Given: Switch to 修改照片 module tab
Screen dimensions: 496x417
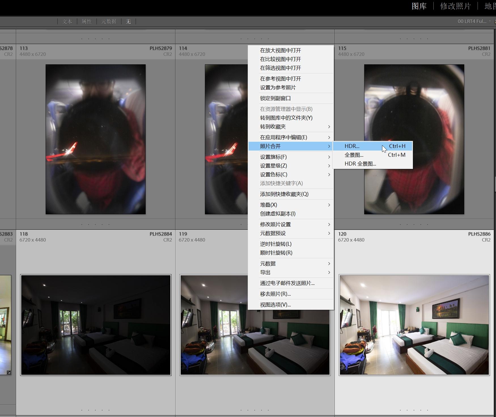Looking at the screenshot, I should (x=455, y=6).
